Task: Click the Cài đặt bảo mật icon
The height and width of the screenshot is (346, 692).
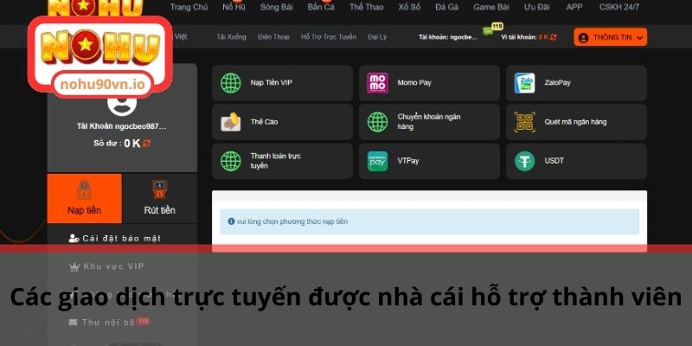Action: click(74, 239)
